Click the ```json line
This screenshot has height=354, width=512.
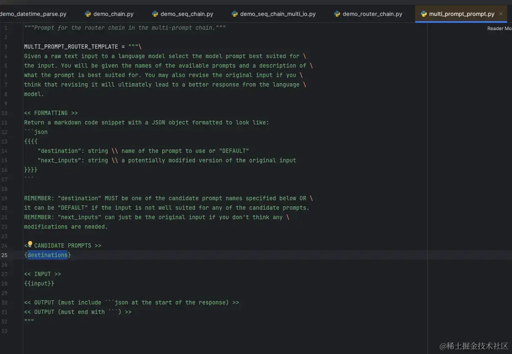pyautogui.click(x=36, y=132)
